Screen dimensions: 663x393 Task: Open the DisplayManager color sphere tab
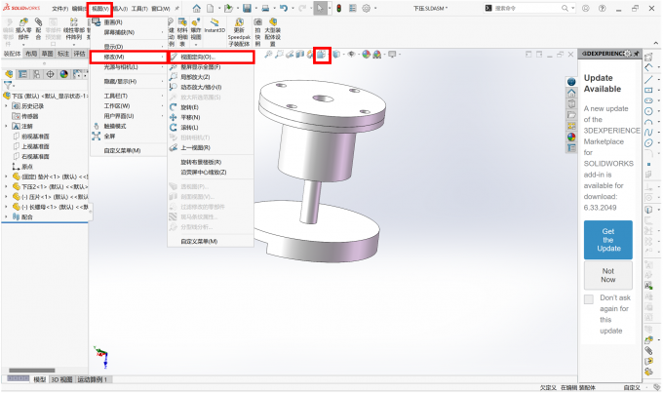point(63,74)
